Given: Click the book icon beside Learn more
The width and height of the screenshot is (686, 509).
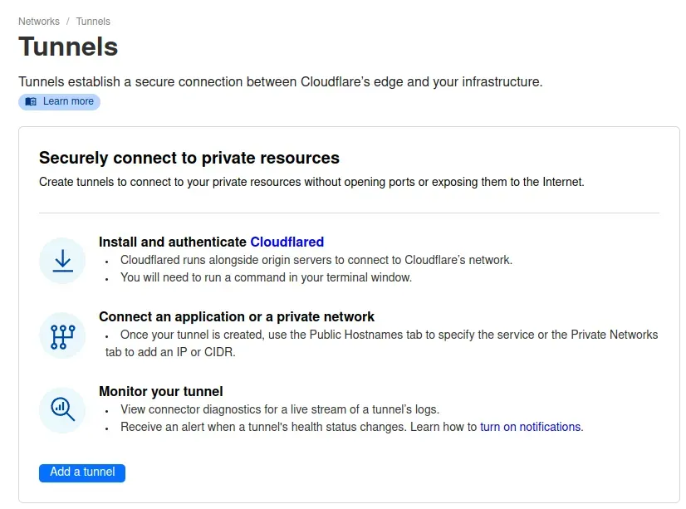Looking at the screenshot, I should tap(31, 102).
